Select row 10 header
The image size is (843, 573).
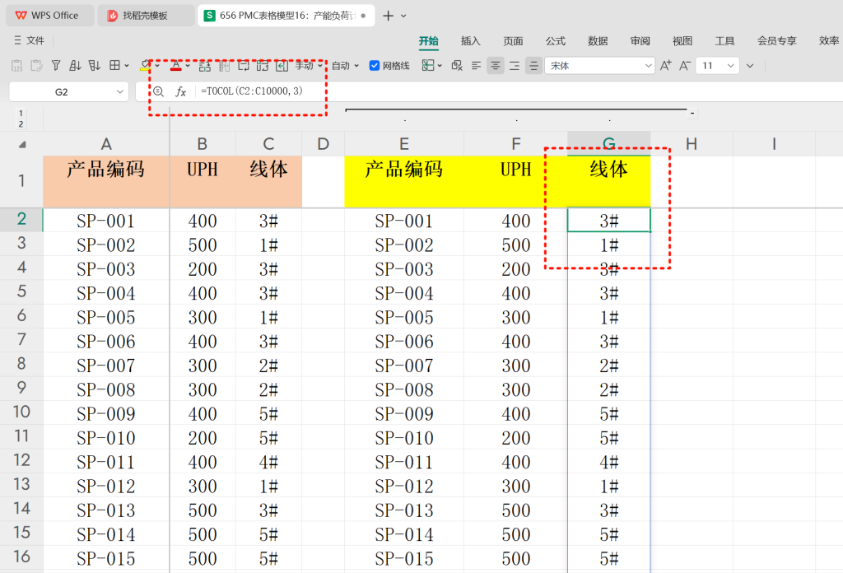click(x=21, y=412)
